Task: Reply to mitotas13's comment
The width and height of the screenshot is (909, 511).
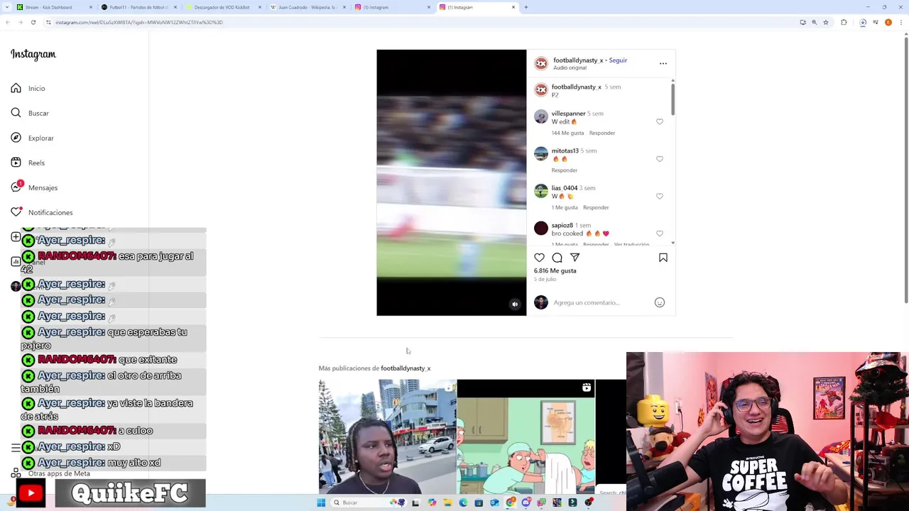Action: (565, 170)
